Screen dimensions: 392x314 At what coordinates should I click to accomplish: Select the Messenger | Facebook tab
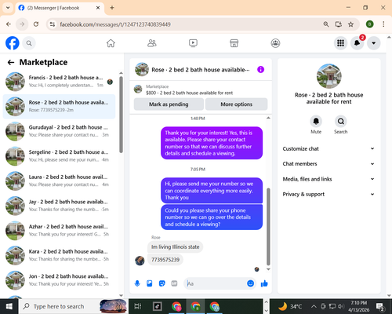pos(60,8)
